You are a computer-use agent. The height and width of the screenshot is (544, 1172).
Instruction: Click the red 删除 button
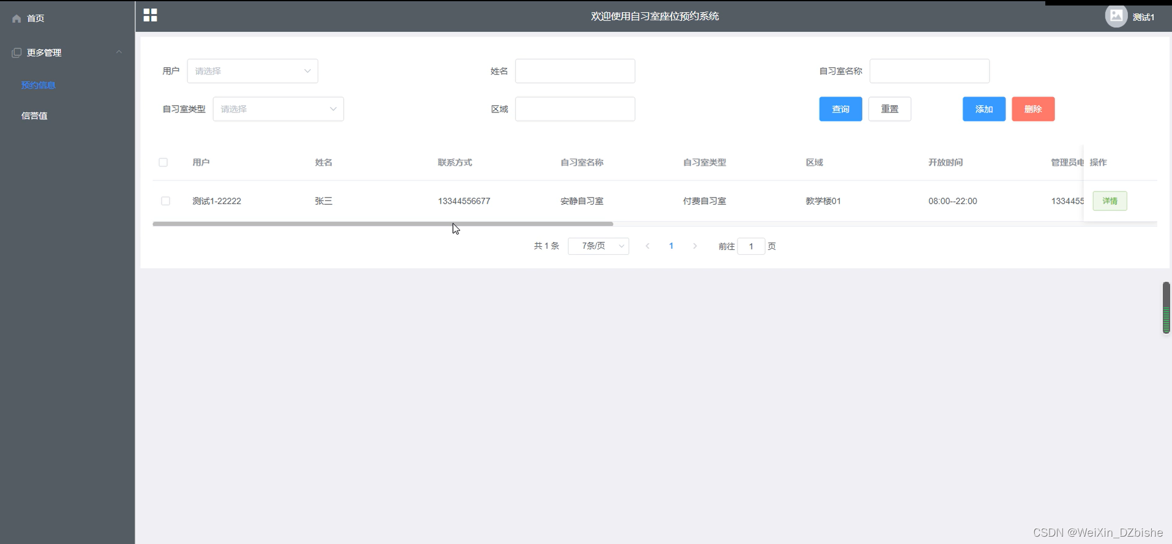click(x=1033, y=109)
